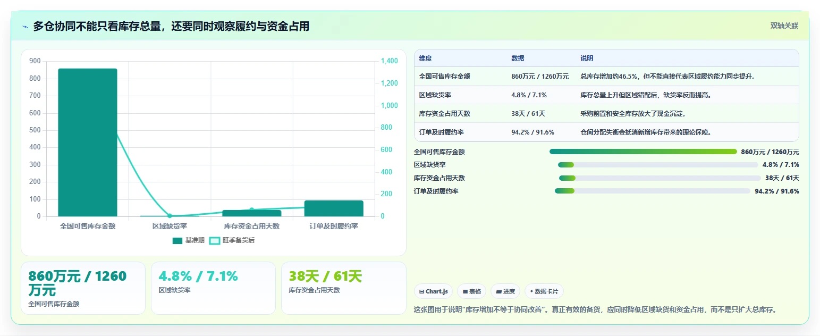Click table cell 94.2% / 91.6%
Image resolution: width=820 pixels, height=336 pixels.
[532, 132]
